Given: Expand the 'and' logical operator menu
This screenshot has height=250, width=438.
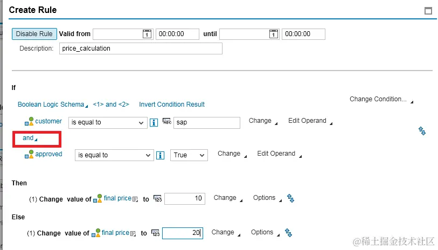Looking at the screenshot, I should pos(30,138).
